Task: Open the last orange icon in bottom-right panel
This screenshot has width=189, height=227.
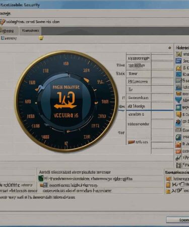Action: pyautogui.click(x=168, y=191)
